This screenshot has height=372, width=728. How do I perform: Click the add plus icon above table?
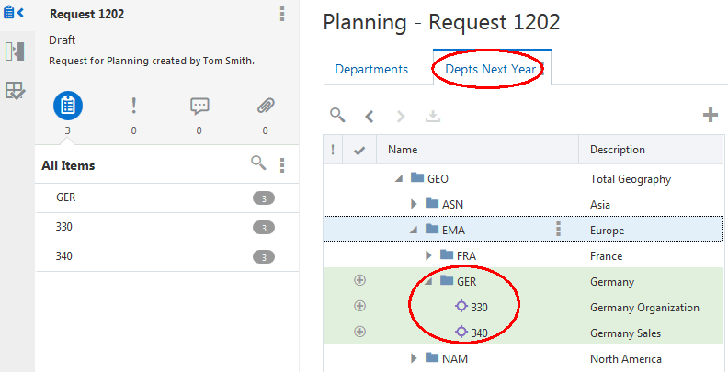coord(710,115)
